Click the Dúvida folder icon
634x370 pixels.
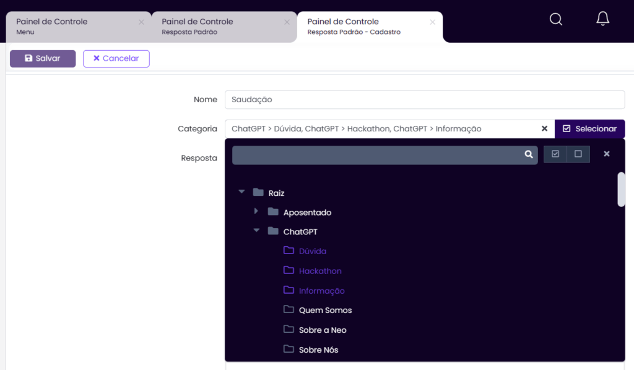point(289,250)
